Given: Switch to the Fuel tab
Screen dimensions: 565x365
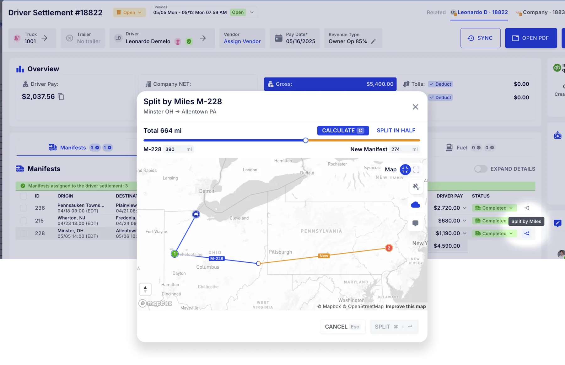Looking at the screenshot, I should (x=470, y=148).
